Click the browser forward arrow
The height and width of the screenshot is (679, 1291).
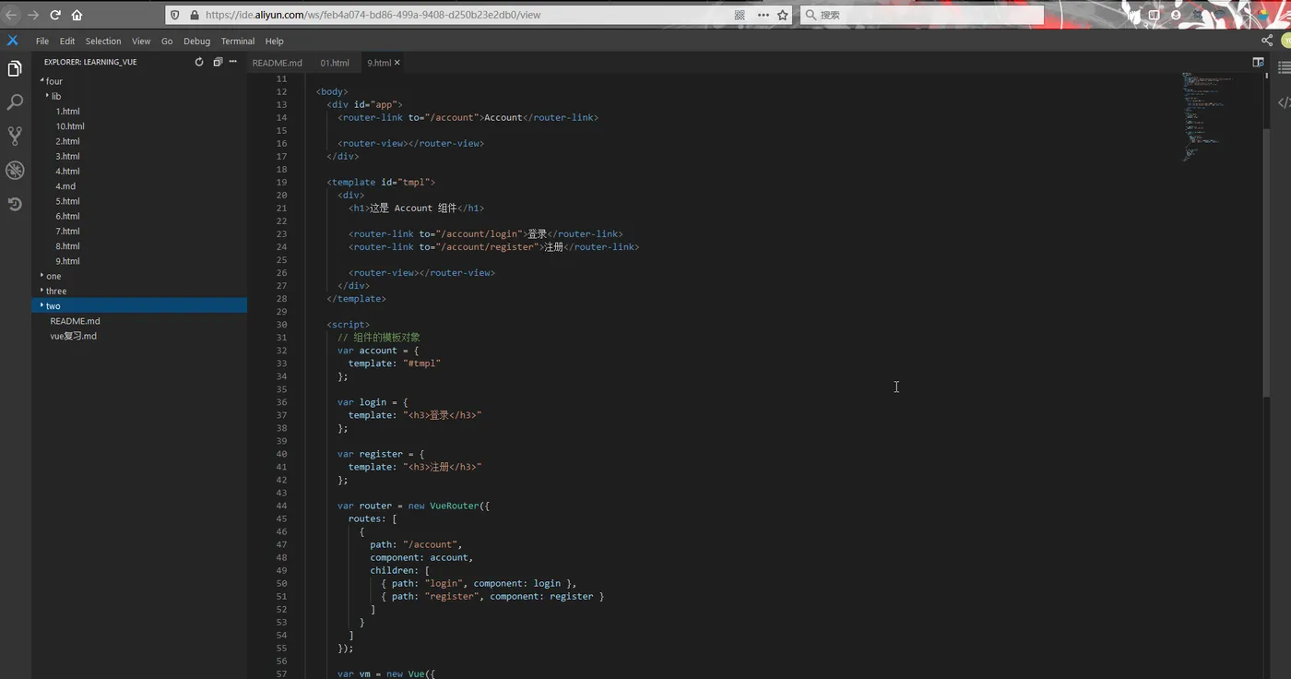point(33,15)
